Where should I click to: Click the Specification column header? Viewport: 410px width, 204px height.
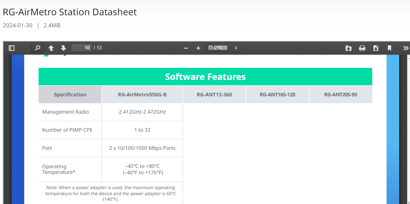(70, 94)
